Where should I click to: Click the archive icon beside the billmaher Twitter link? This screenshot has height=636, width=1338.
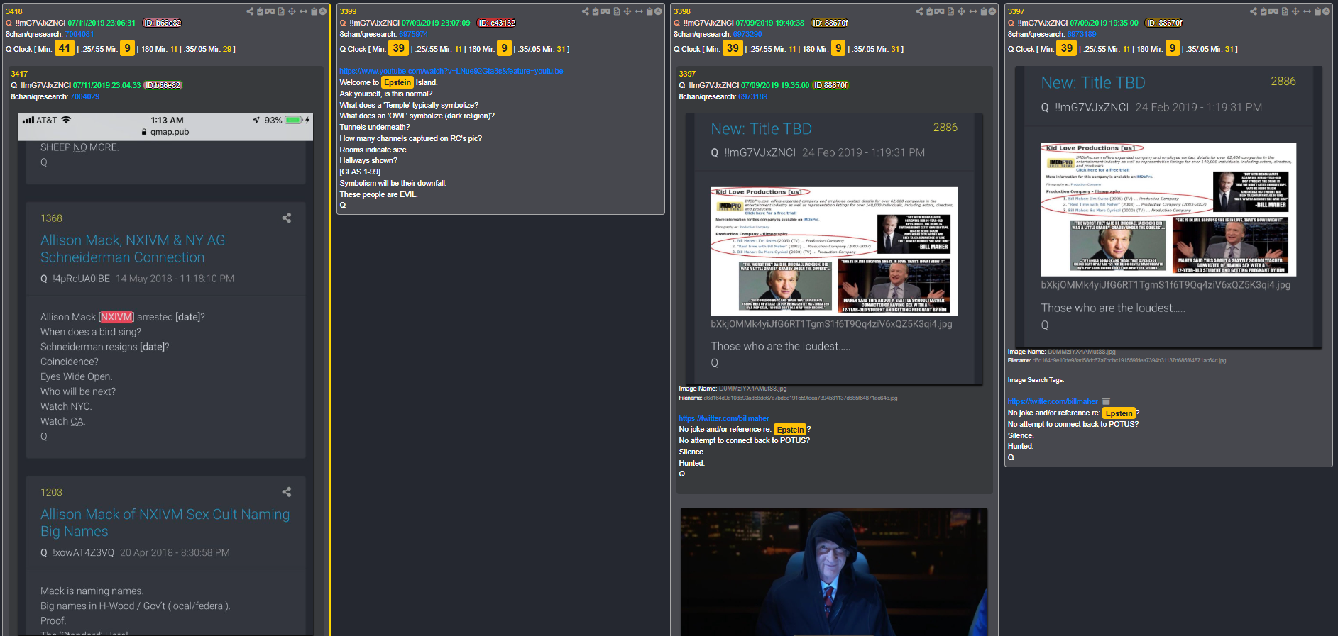pyautogui.click(x=1106, y=401)
